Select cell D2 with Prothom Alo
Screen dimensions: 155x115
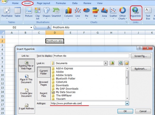[x=55, y=41]
